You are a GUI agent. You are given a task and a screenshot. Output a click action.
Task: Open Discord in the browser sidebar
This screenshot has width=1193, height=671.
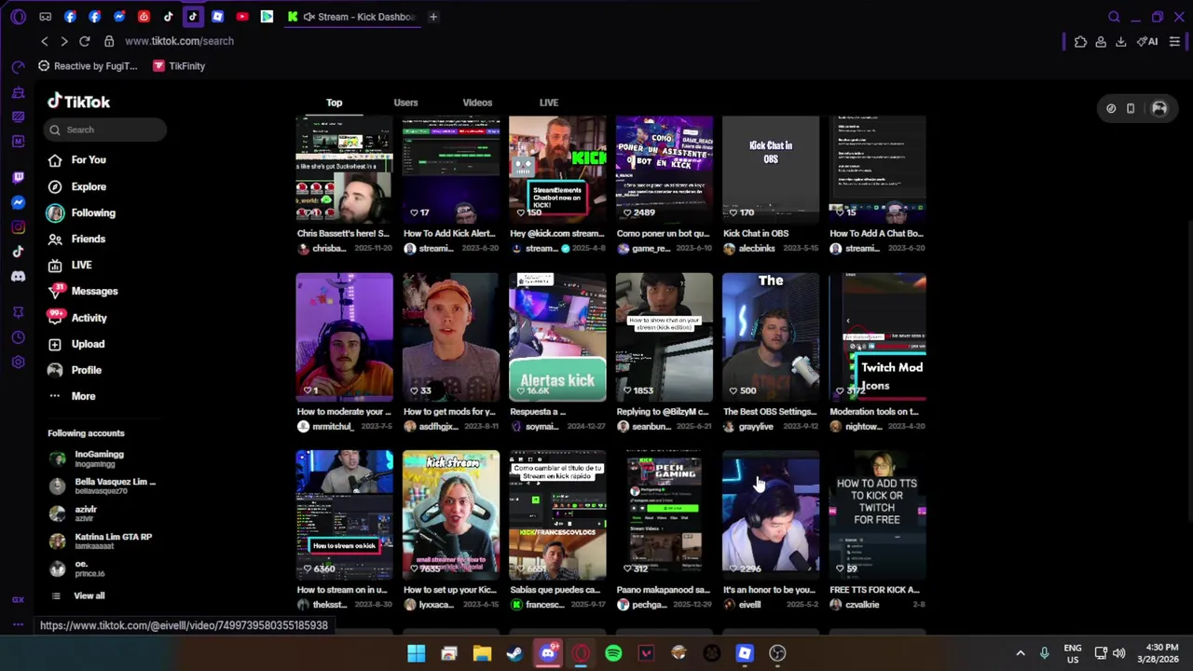[x=18, y=276]
